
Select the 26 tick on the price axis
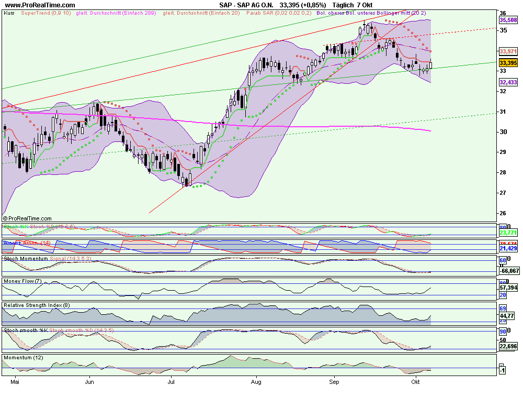pyautogui.click(x=503, y=213)
